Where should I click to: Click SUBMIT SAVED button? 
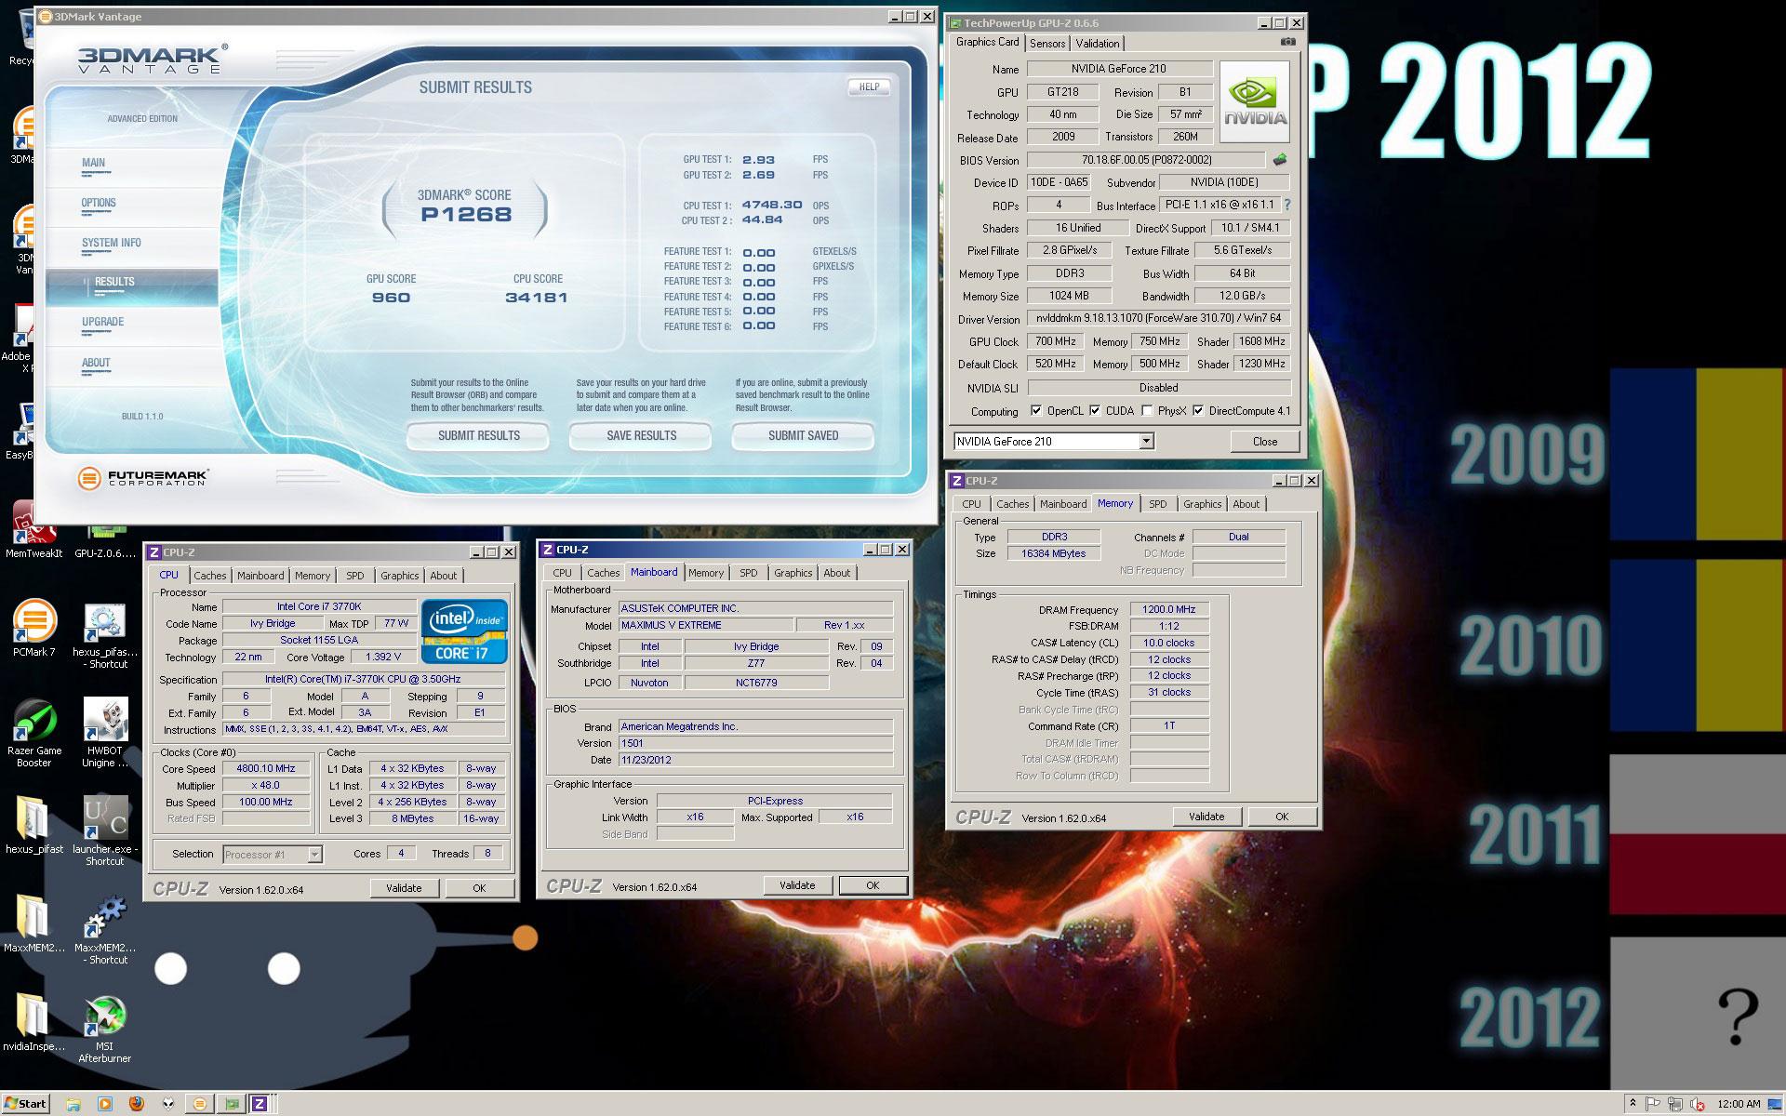pyautogui.click(x=803, y=435)
